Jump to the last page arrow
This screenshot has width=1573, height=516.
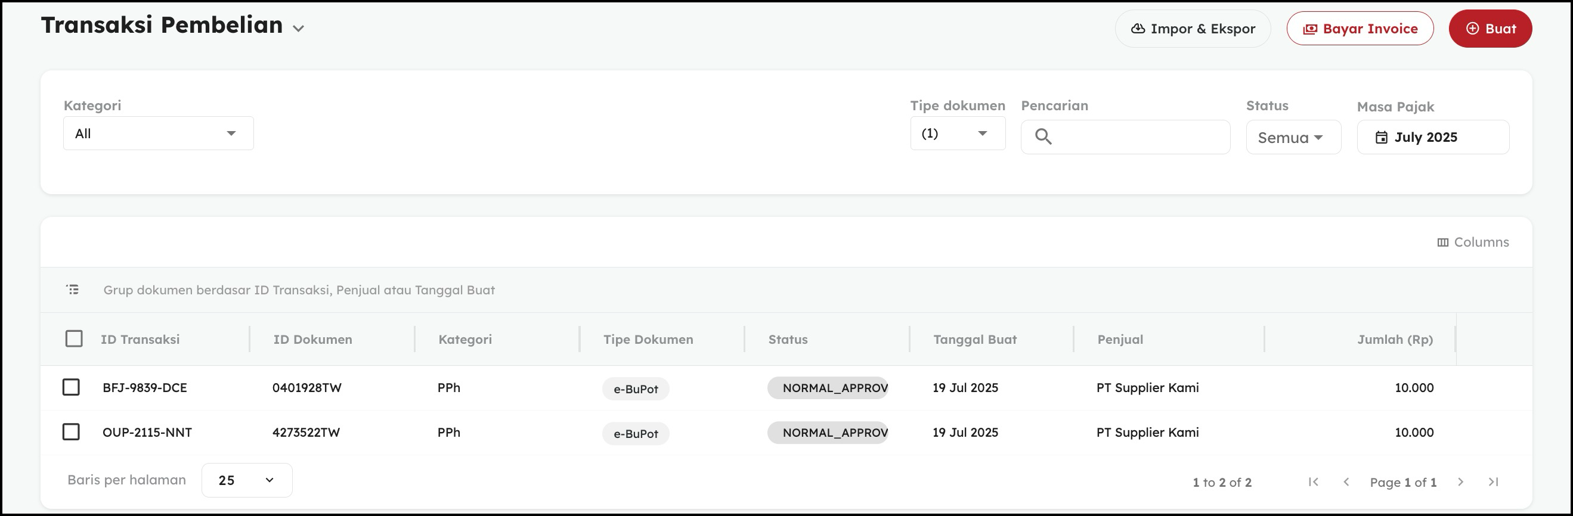click(1493, 482)
